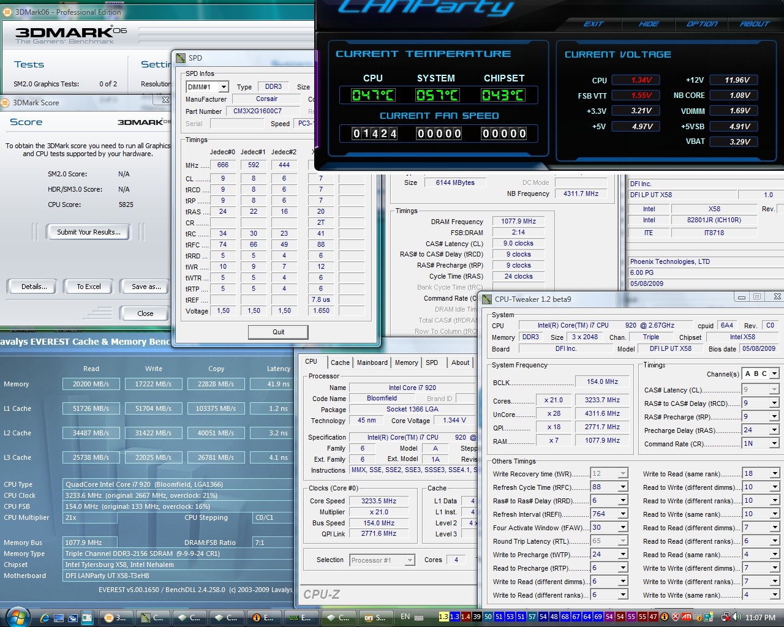Open the SPD taskbar button labeled S...
Viewport: 784px width, 627px height.
pyautogui.click(x=376, y=618)
